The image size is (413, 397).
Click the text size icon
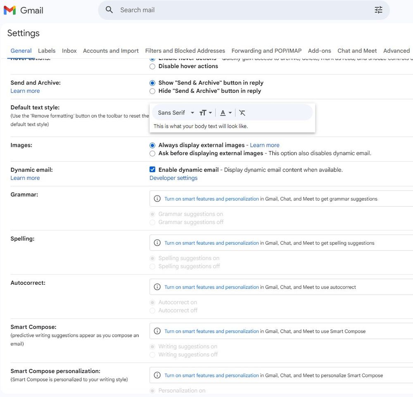click(x=203, y=113)
